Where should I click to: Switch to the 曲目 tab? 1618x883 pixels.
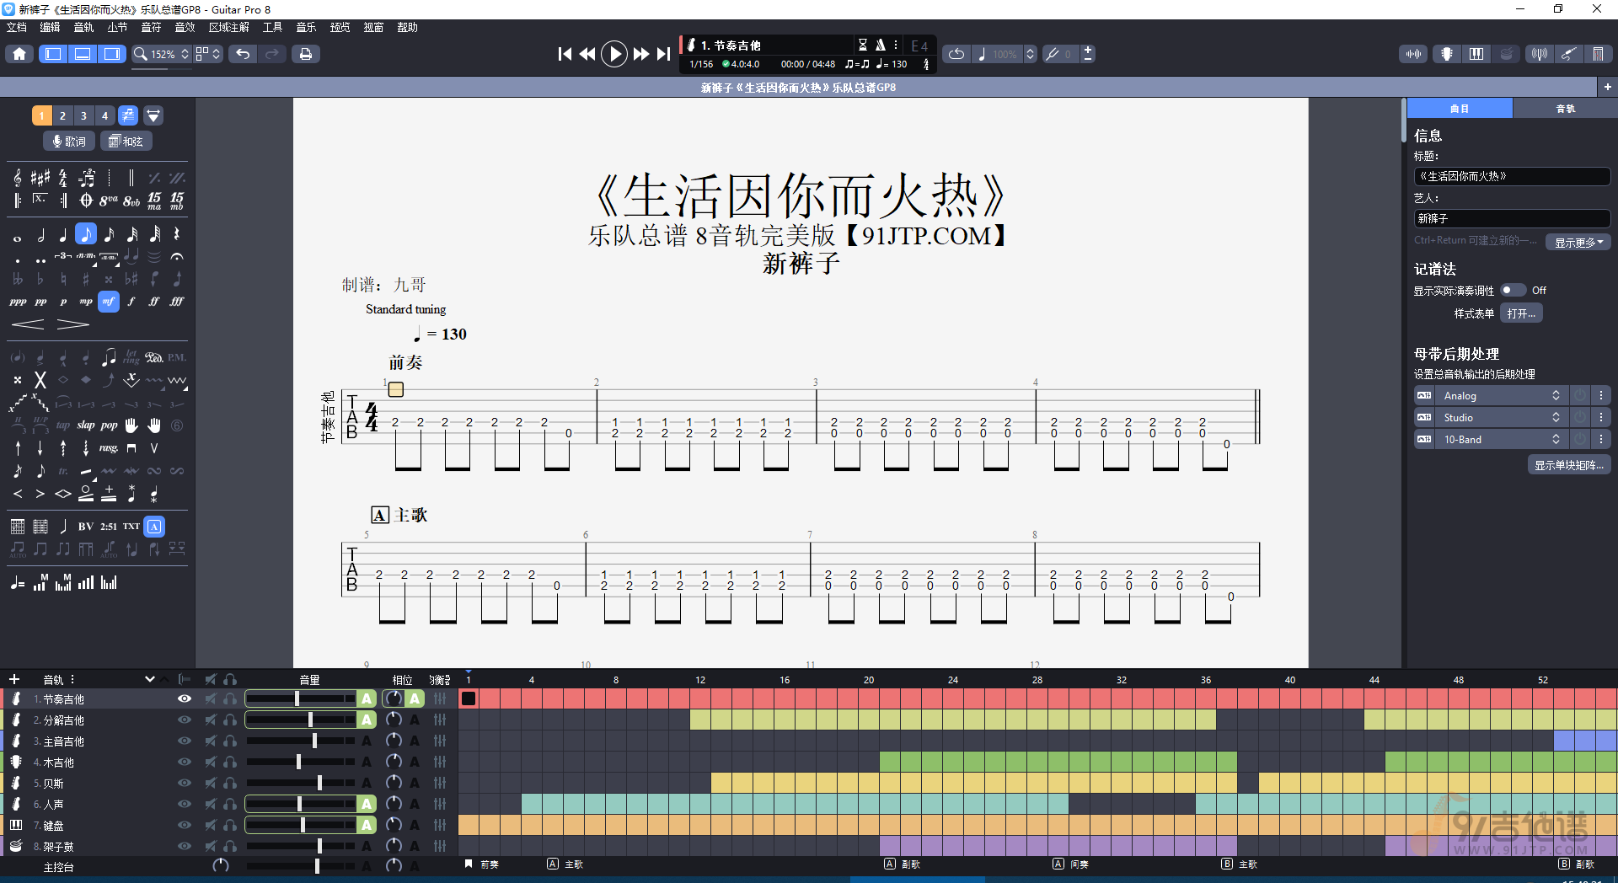(x=1460, y=109)
